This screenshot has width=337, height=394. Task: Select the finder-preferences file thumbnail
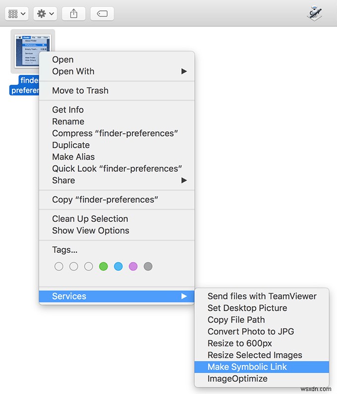pos(33,52)
